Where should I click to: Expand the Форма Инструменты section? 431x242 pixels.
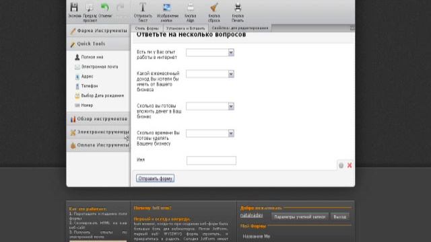(98, 31)
